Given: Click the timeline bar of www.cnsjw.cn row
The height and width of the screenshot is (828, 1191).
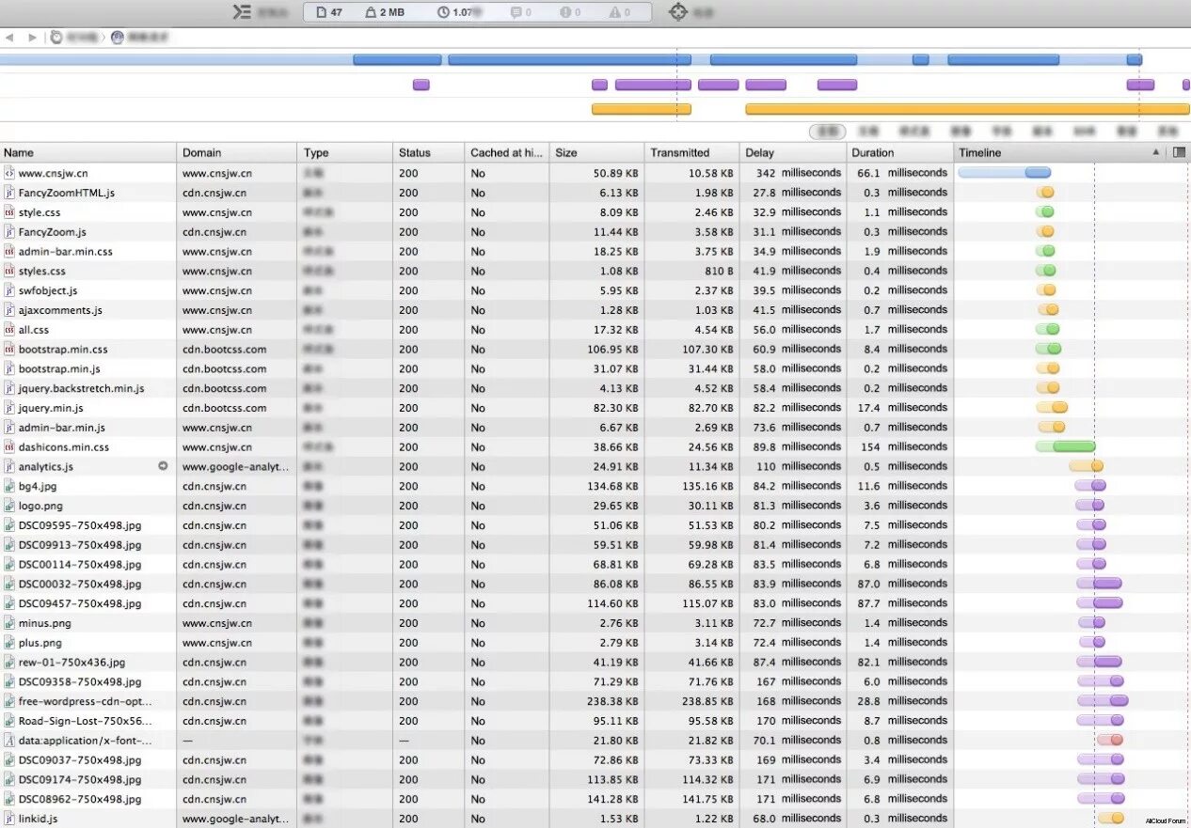Looking at the screenshot, I should 1004,173.
